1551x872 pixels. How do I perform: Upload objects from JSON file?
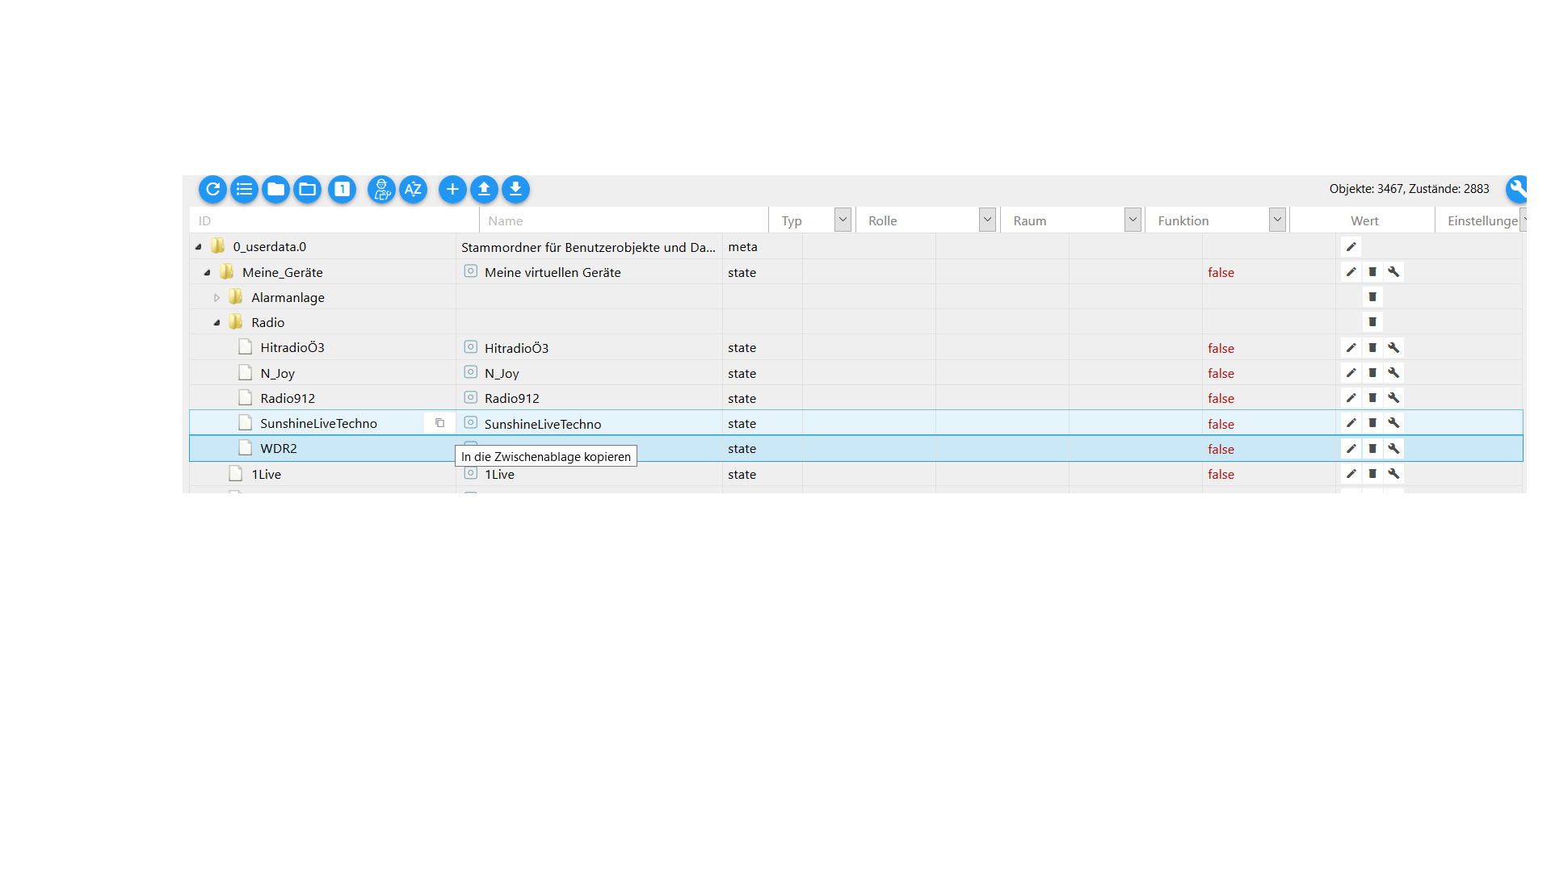(484, 189)
